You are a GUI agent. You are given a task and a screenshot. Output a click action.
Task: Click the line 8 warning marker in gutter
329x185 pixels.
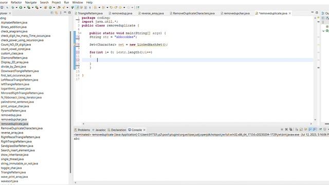coord(75,45)
